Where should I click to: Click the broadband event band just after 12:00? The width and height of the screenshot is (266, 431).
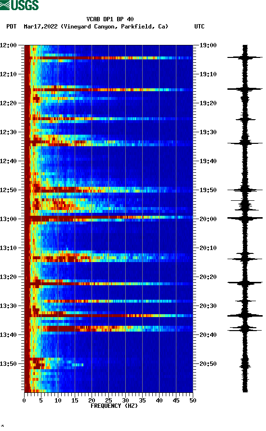(109, 58)
